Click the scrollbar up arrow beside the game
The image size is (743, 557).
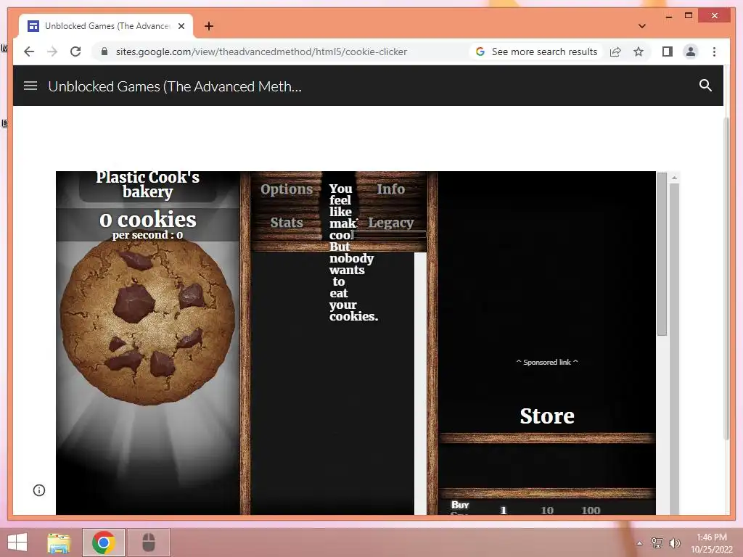tap(674, 178)
